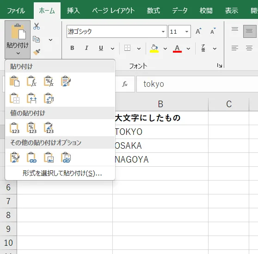Click the formula bar showing tokyo

(x=197, y=84)
